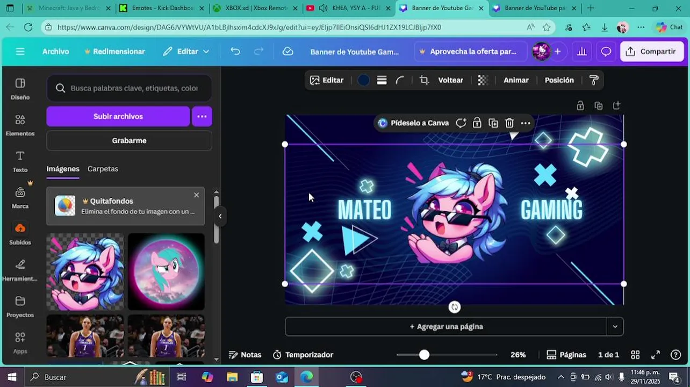Open border style lines option

[382, 80]
